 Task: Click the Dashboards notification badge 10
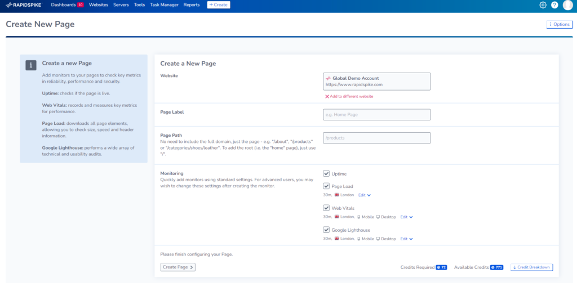[x=80, y=5]
